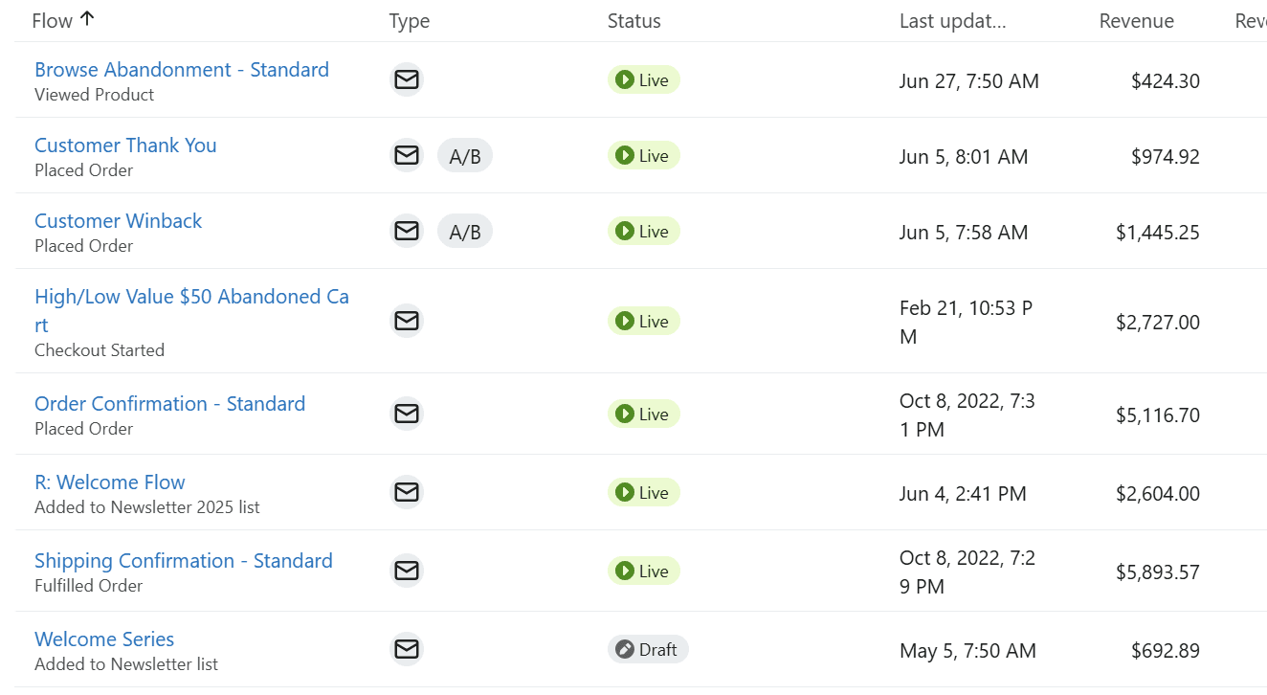This screenshot has width=1267, height=695.
Task: Click the email icon for R: Welcome Flow
Action: point(406,492)
